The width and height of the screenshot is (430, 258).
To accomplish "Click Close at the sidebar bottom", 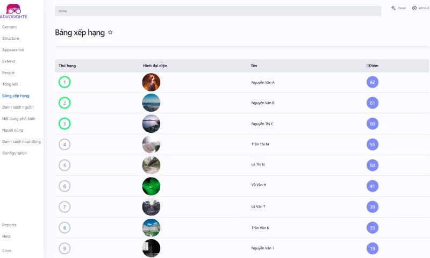I will pos(6,250).
